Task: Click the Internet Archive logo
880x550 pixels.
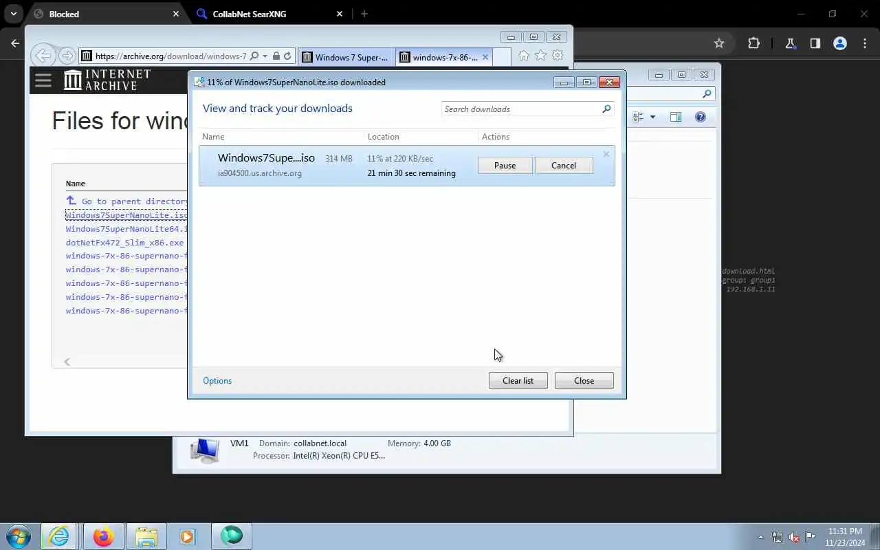Action: tap(107, 80)
